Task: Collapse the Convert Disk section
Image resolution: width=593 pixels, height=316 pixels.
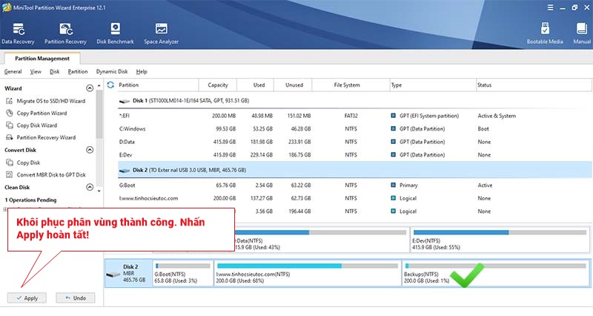Action: point(90,150)
